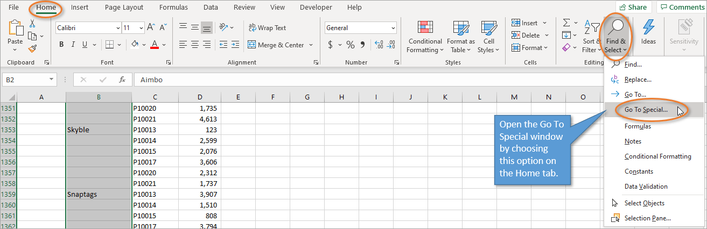Click the Percent Style icon

click(350, 45)
